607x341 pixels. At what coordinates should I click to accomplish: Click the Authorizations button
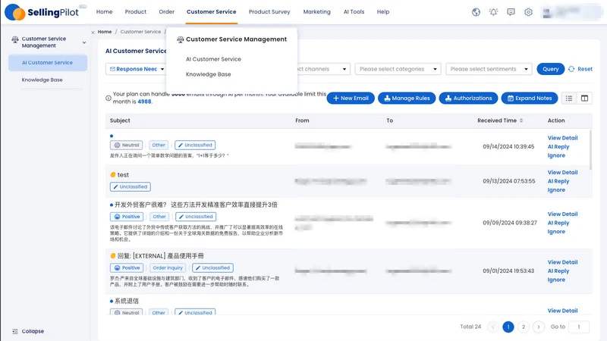pos(468,99)
